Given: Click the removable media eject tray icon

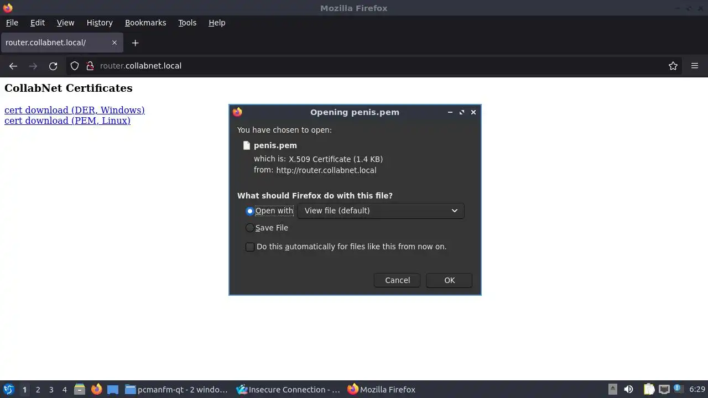Looking at the screenshot, I should pos(613,390).
